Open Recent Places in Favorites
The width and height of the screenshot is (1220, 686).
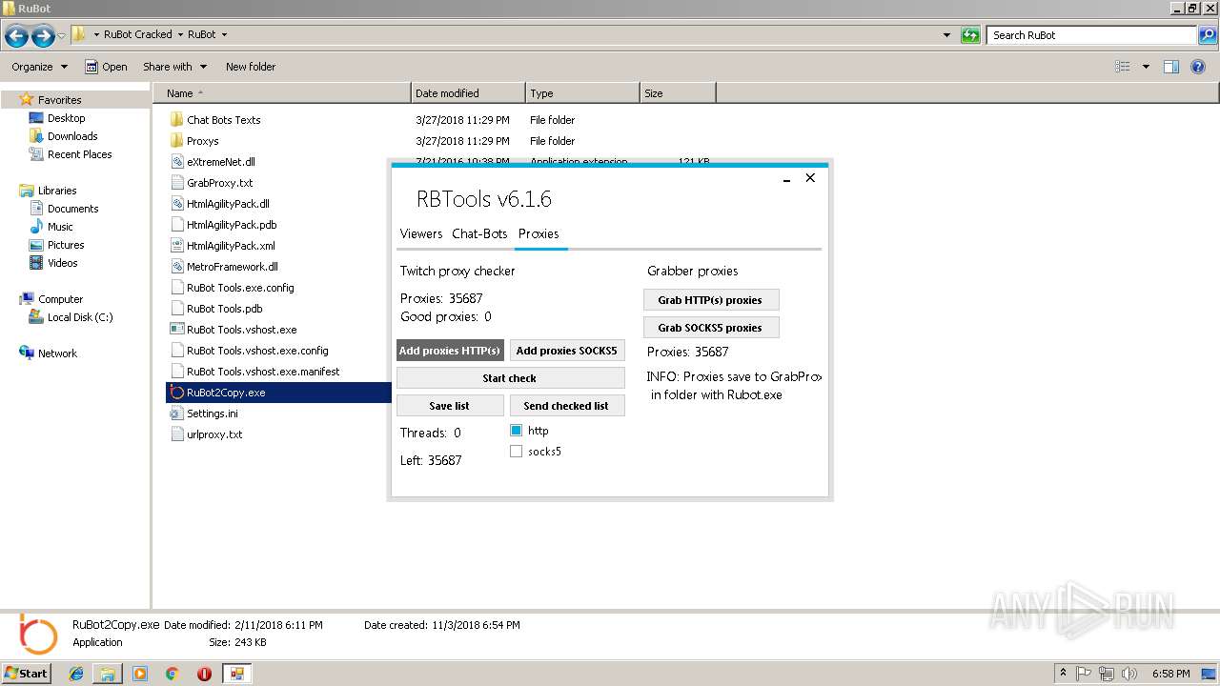pyautogui.click(x=79, y=154)
